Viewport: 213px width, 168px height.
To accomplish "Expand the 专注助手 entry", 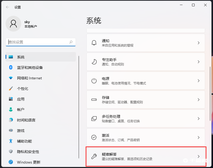I will (x=146, y=62).
